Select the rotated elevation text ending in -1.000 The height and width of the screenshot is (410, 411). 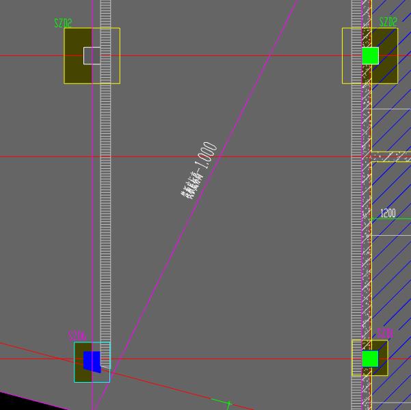199,172
